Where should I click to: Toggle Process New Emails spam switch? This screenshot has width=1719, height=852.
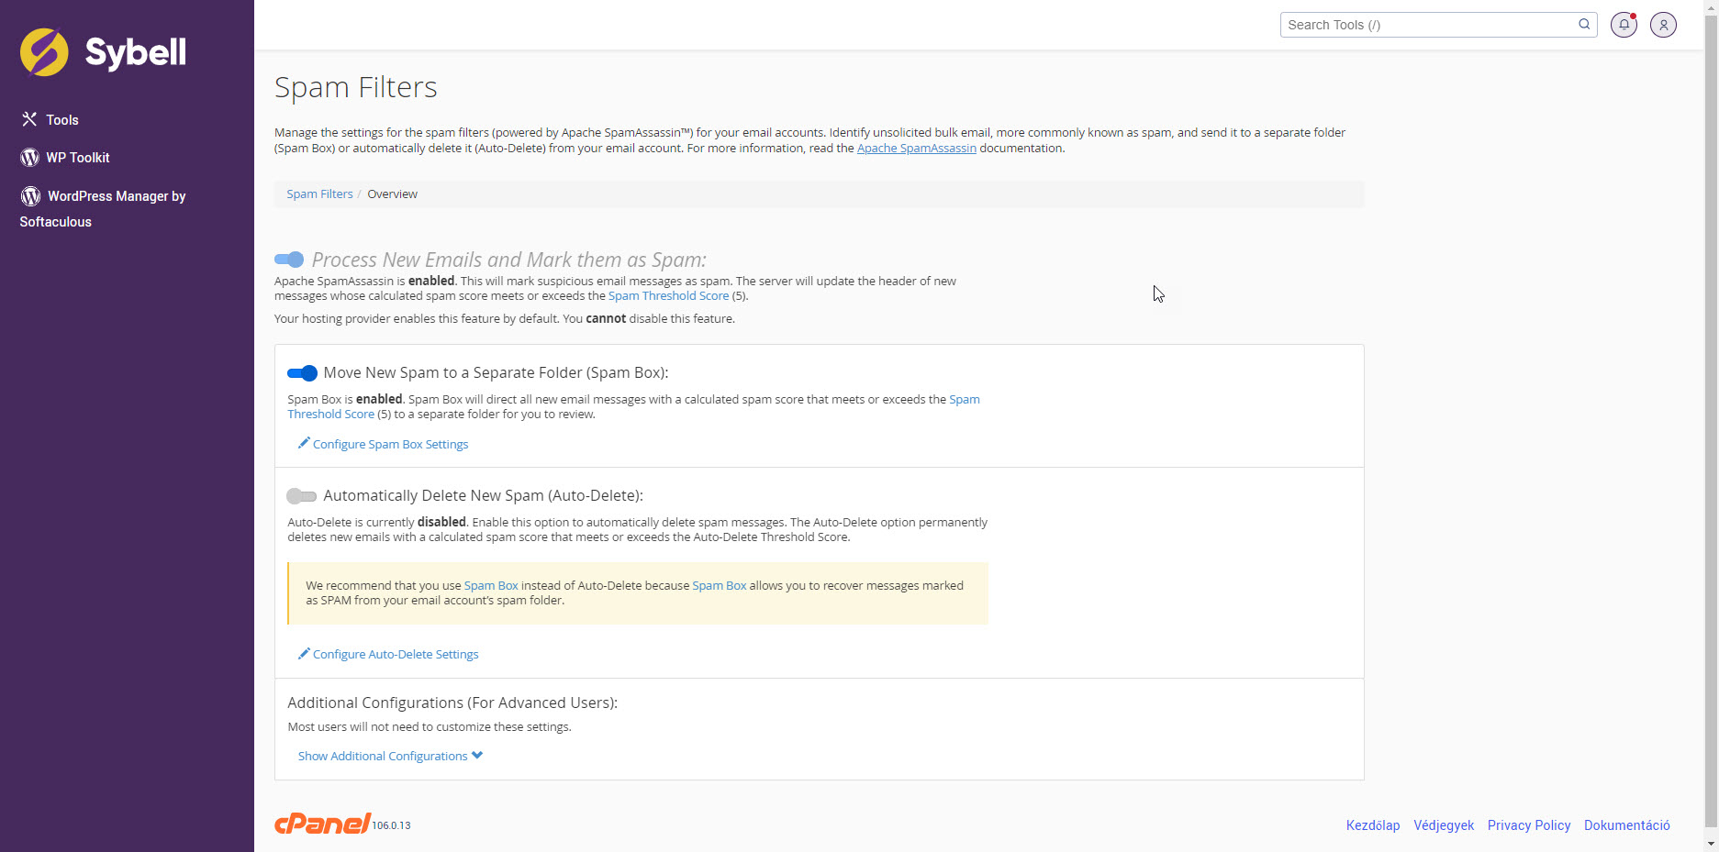pyautogui.click(x=289, y=260)
